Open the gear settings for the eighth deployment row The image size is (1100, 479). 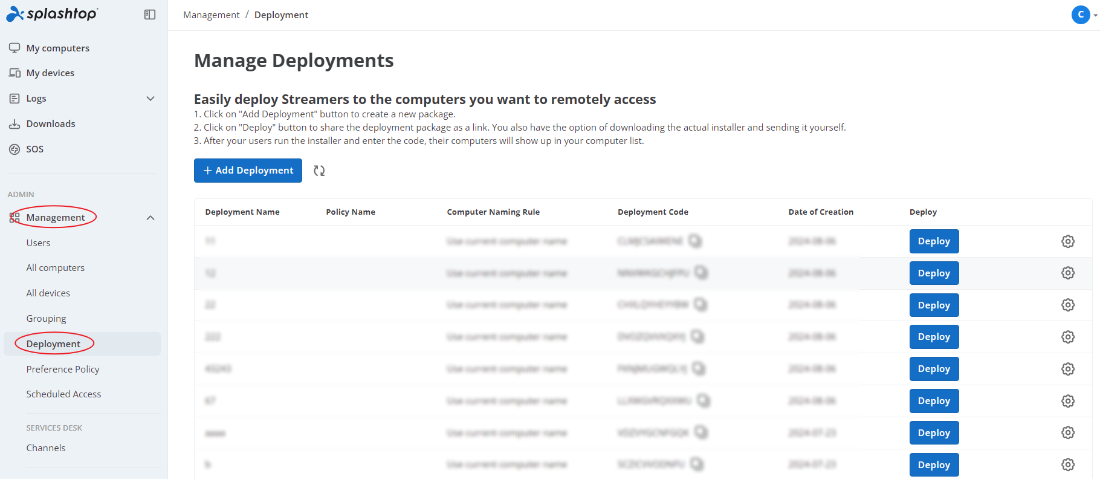click(x=1068, y=464)
